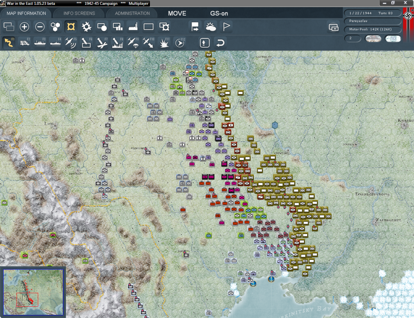The image size is (414, 318).
Task: Select F10 air transfer mode
Action: [148, 42]
